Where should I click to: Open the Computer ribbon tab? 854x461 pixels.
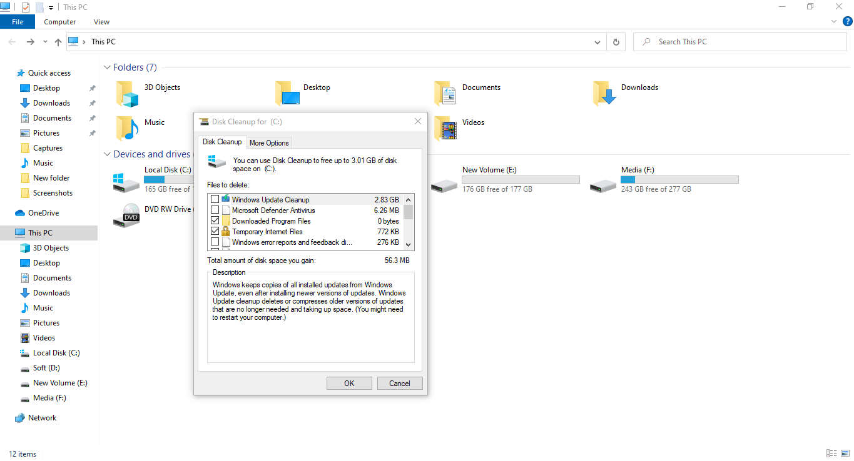(60, 22)
